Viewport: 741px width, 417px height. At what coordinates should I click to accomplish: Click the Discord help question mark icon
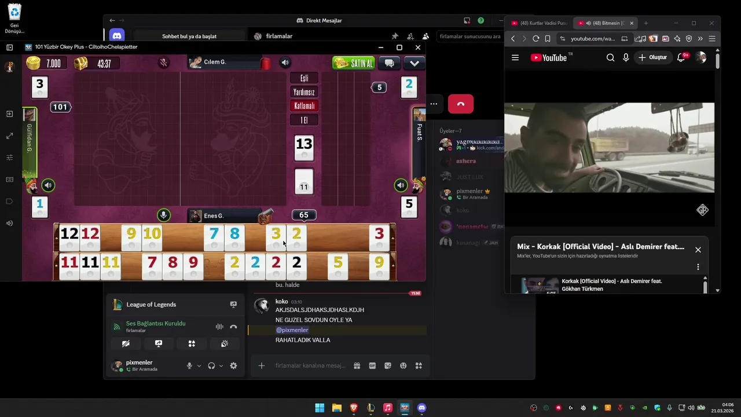480,20
